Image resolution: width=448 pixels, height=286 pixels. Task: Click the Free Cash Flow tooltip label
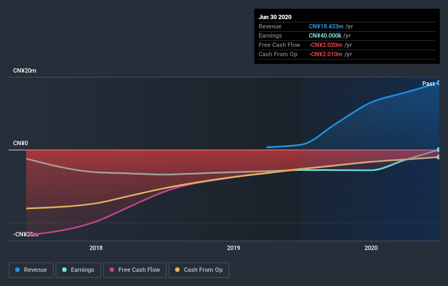click(279, 45)
